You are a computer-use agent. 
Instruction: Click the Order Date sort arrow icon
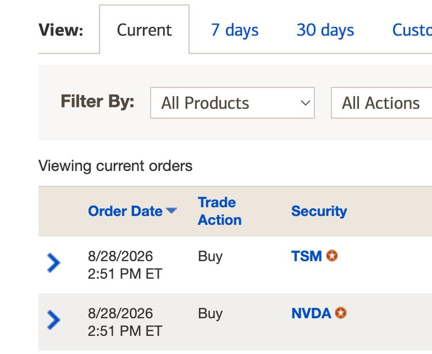point(172,211)
